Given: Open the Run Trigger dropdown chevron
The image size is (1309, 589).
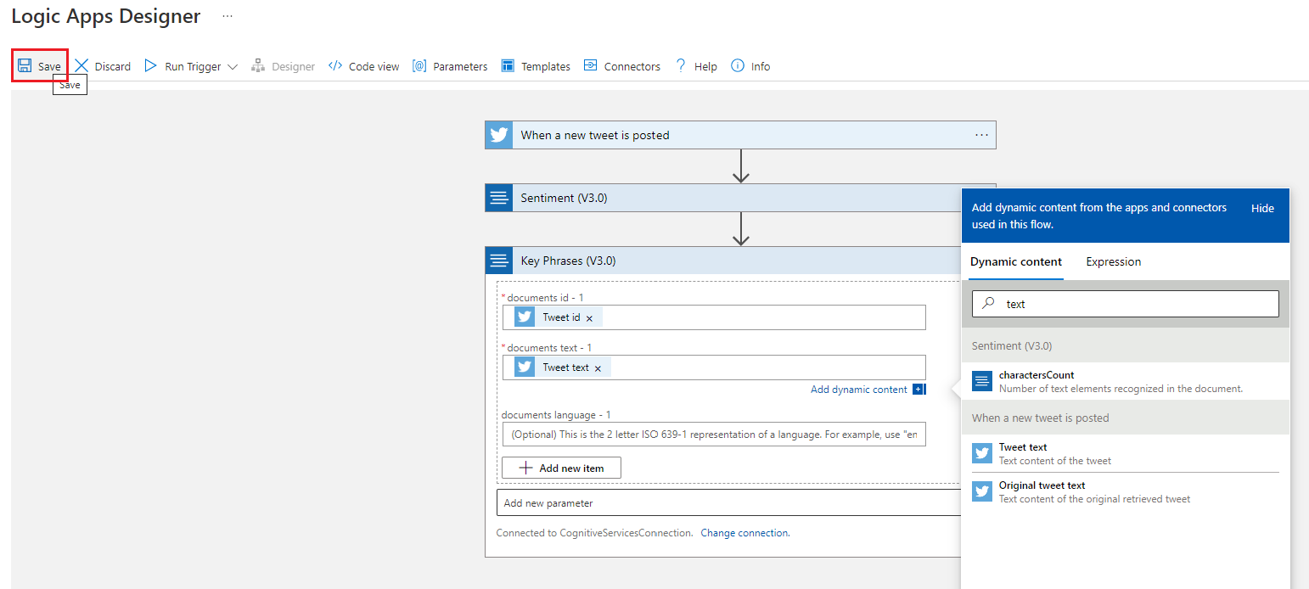Looking at the screenshot, I should (232, 66).
